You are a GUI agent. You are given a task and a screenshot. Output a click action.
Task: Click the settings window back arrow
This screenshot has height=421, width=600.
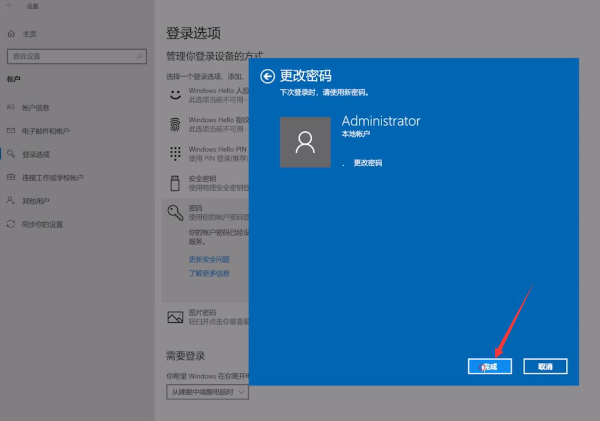coord(10,6)
